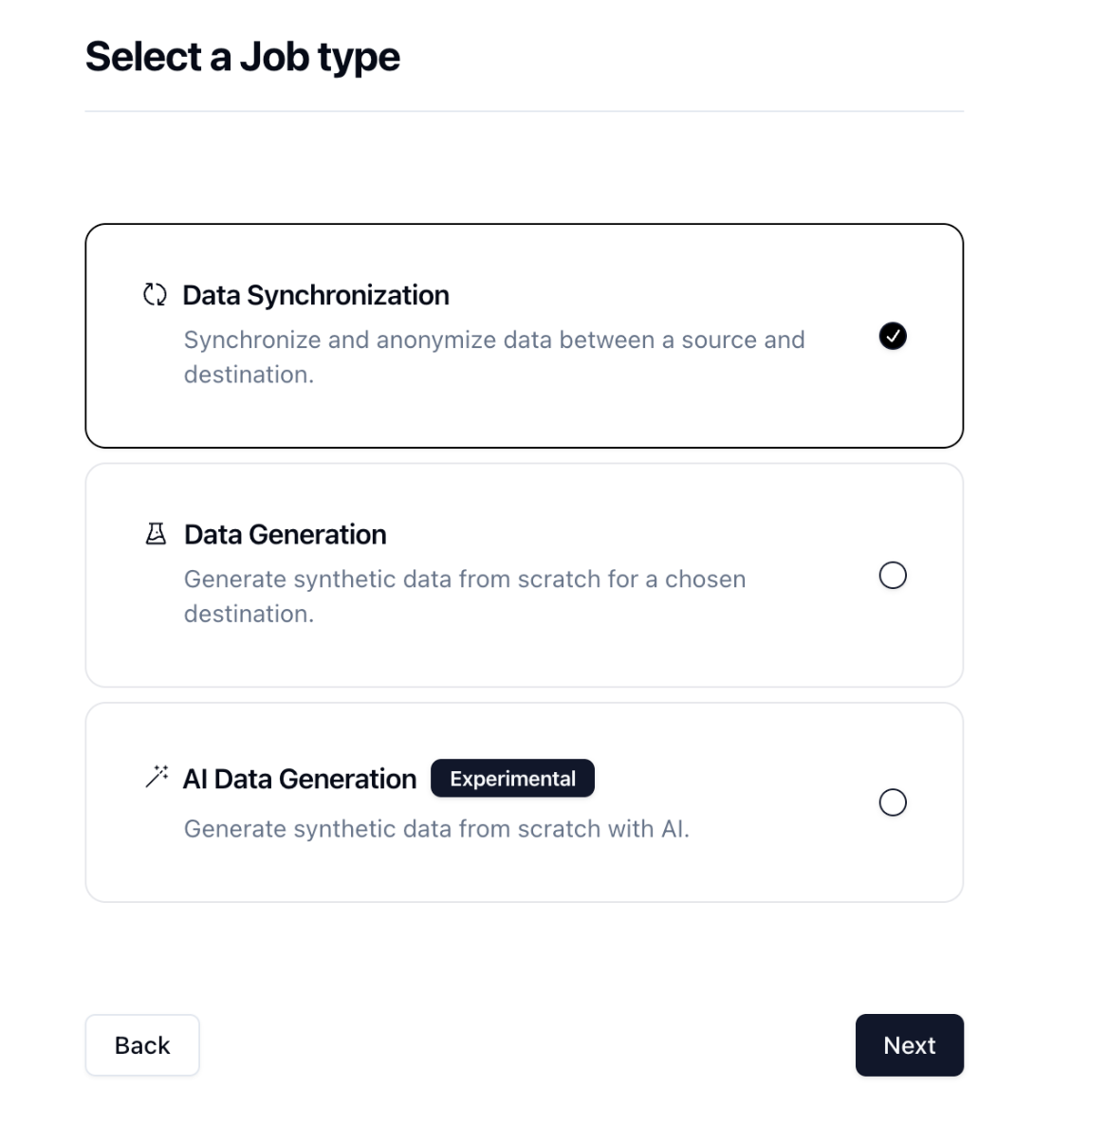Click the "Select a Job type" heading
Screen dimensions: 1108x1142
[x=243, y=57]
